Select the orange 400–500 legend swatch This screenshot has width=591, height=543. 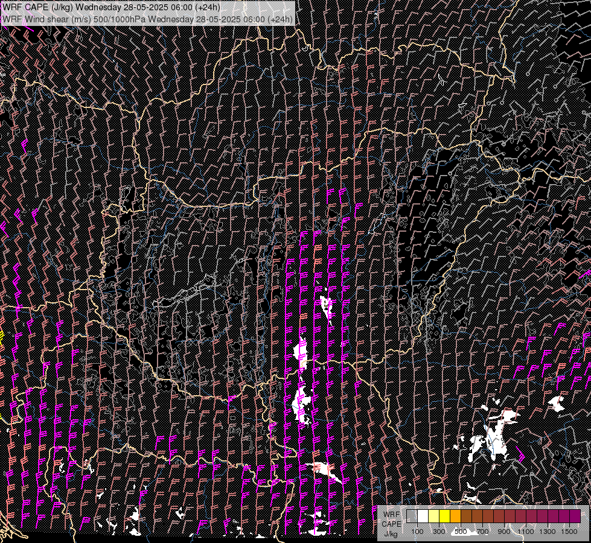coord(455,516)
